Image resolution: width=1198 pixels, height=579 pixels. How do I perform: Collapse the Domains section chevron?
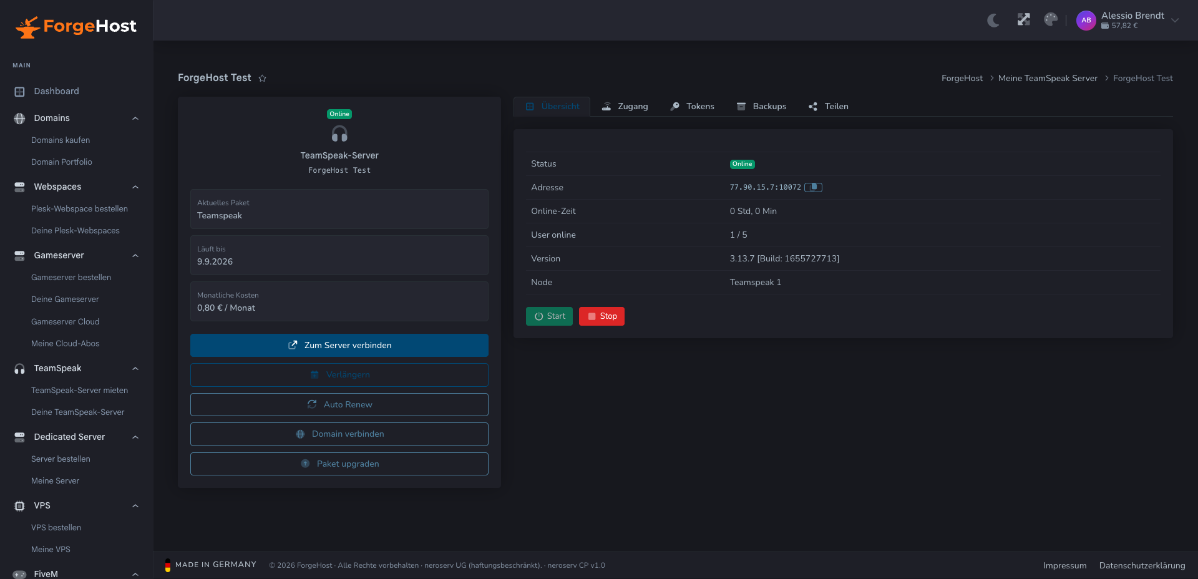(x=135, y=119)
